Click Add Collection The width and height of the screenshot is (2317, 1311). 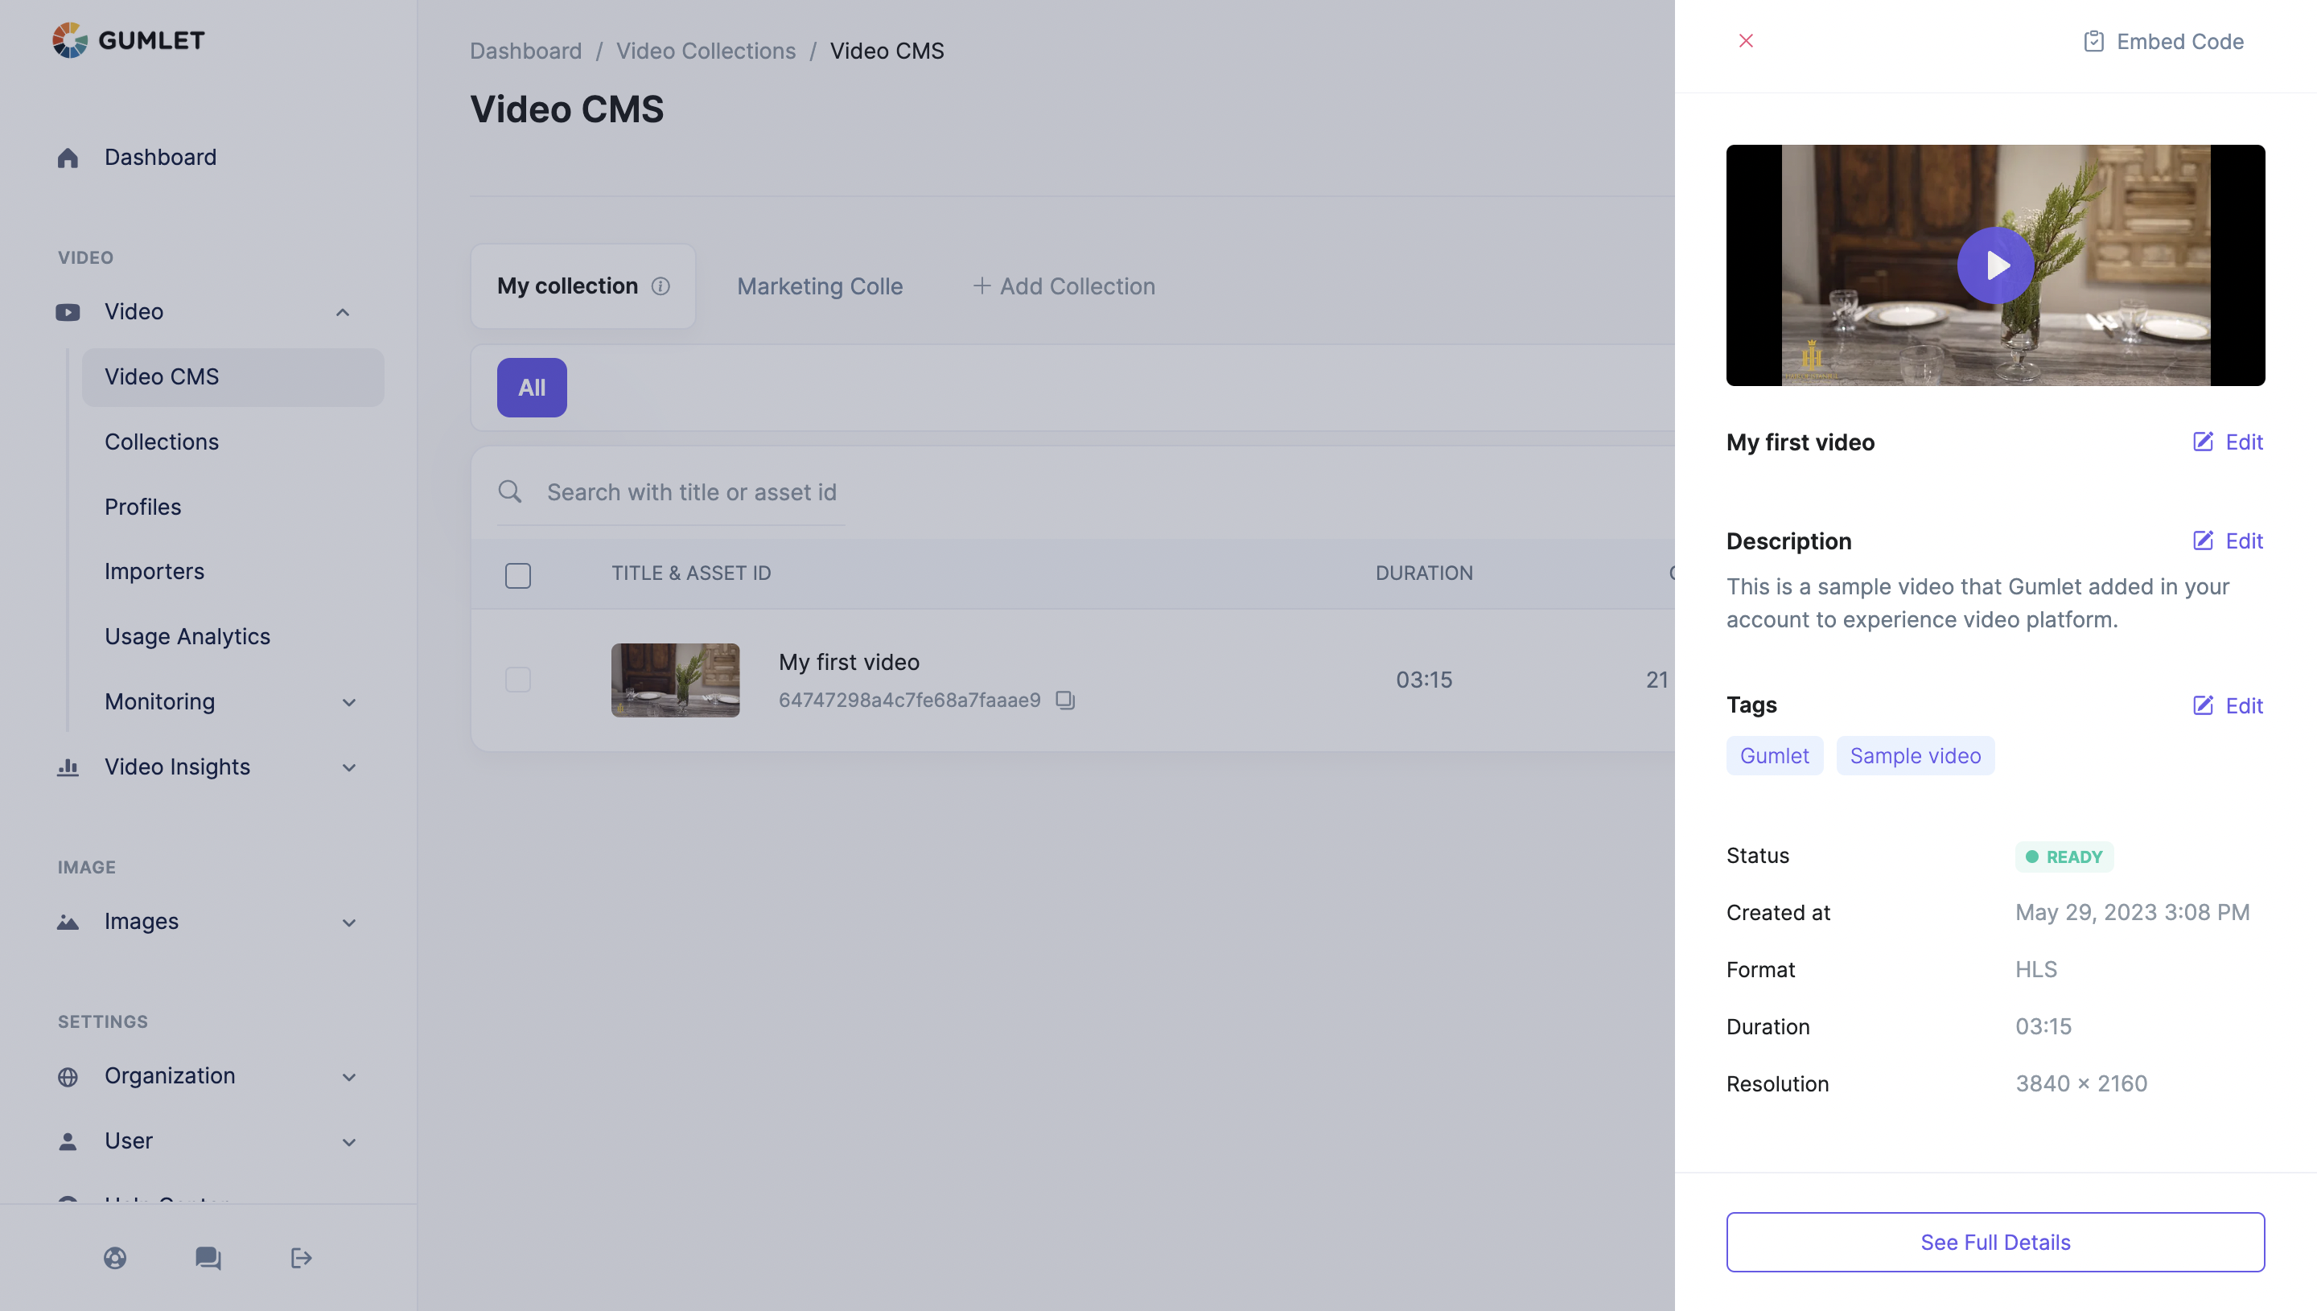point(1064,286)
